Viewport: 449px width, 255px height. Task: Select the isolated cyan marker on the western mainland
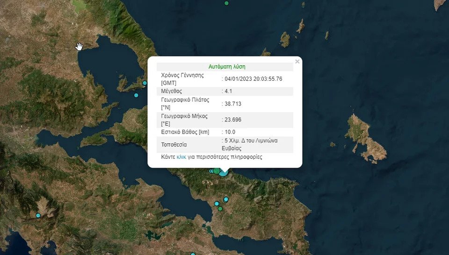[x=38, y=215]
